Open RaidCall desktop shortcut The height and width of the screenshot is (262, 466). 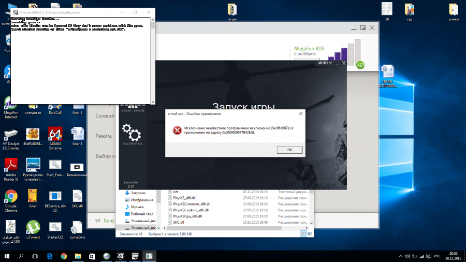[x=55, y=108]
